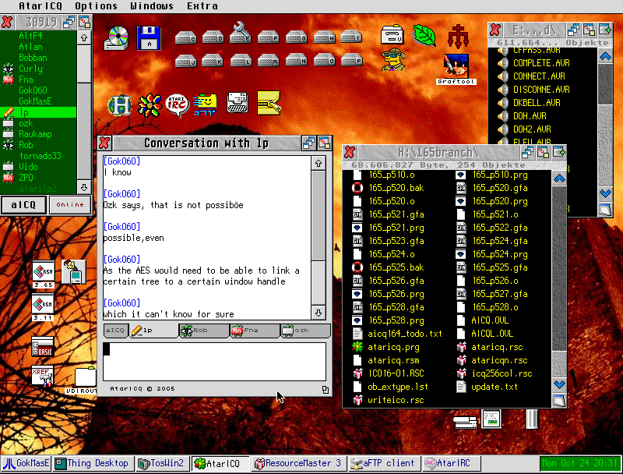Launch the GFA BASIC desktop icon
The width and height of the screenshot is (623, 474).
point(43,346)
